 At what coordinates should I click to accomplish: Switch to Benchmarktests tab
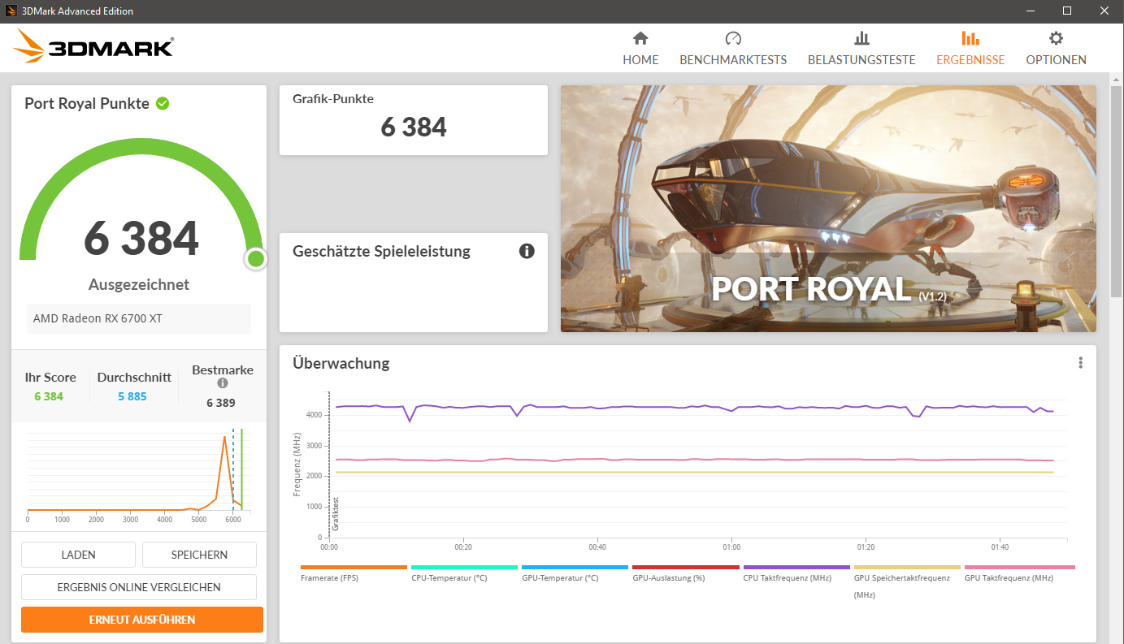coord(733,49)
